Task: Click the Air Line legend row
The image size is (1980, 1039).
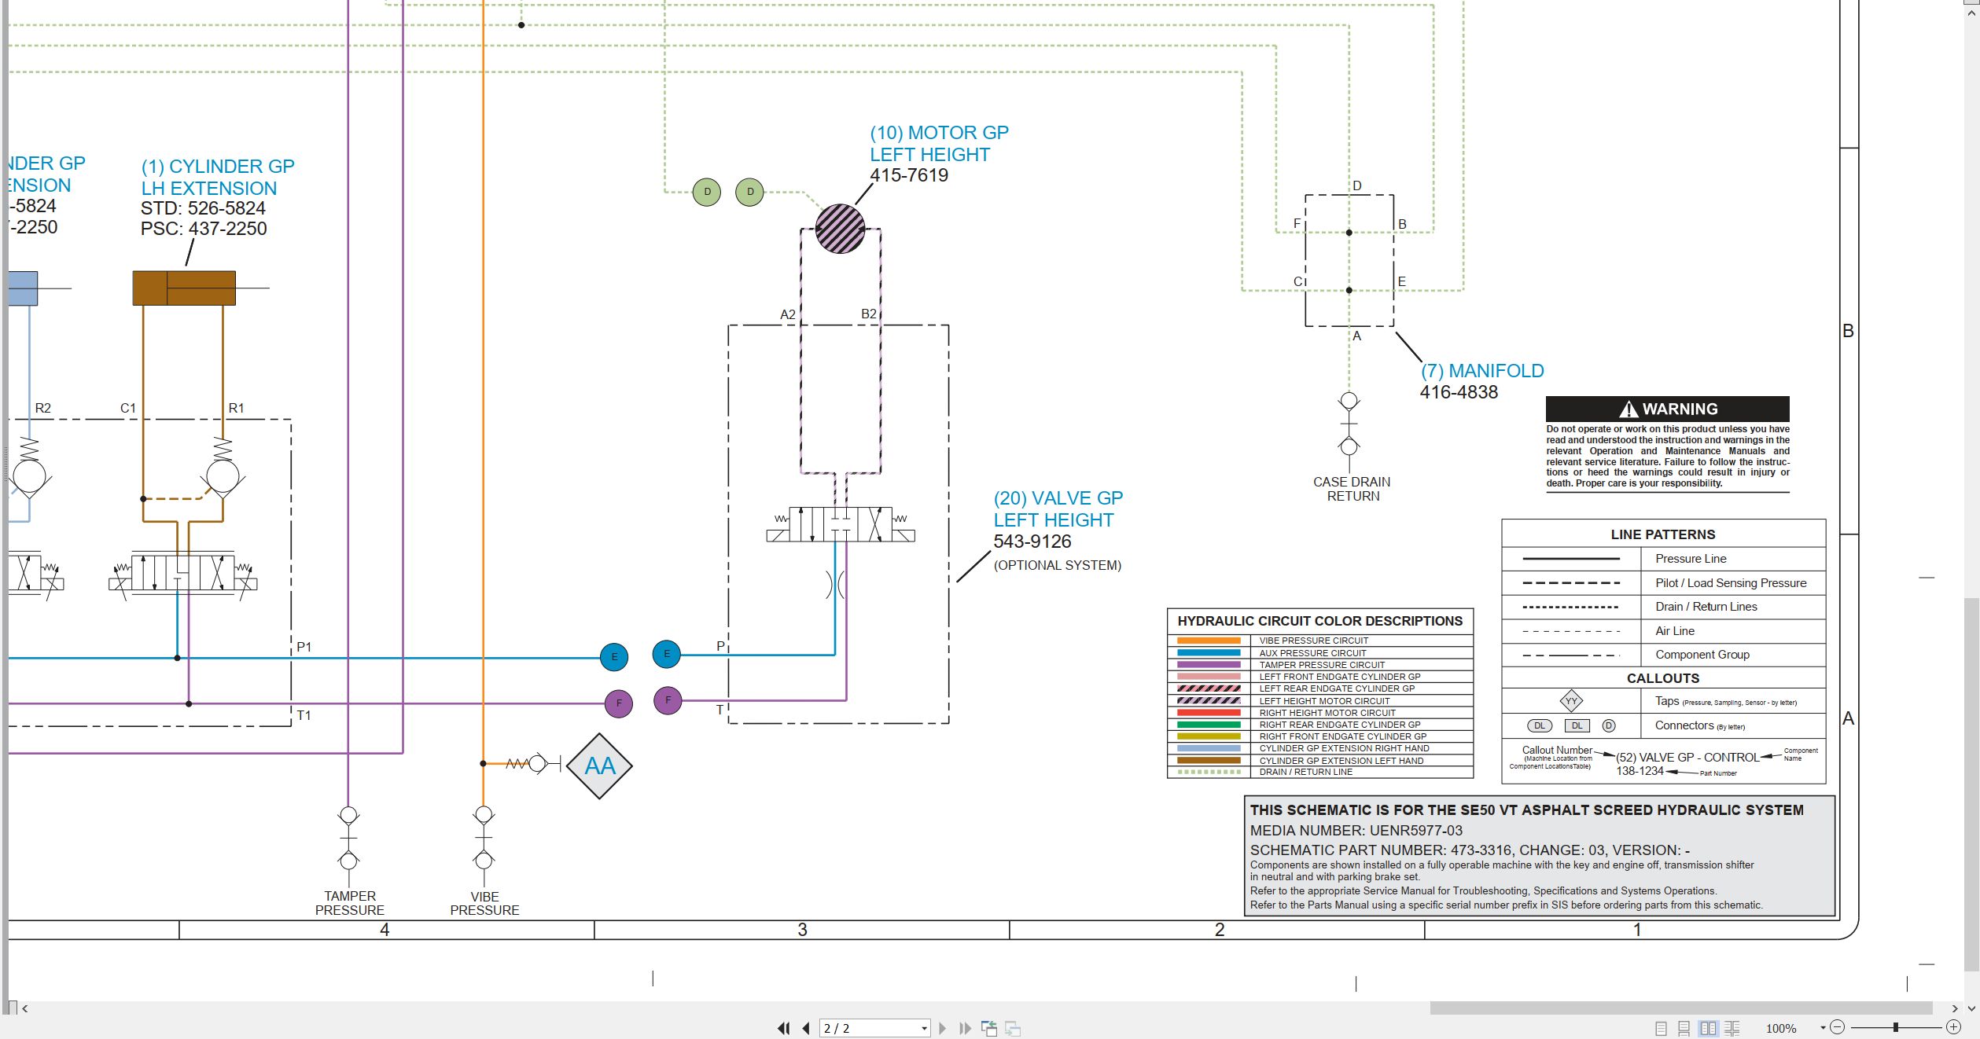Action: point(1663,631)
